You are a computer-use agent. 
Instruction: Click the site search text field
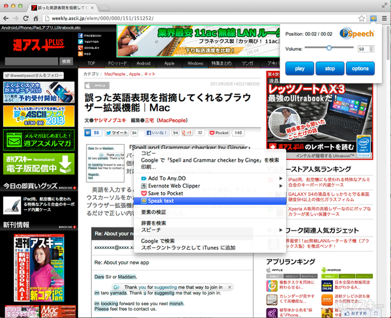click(31, 61)
